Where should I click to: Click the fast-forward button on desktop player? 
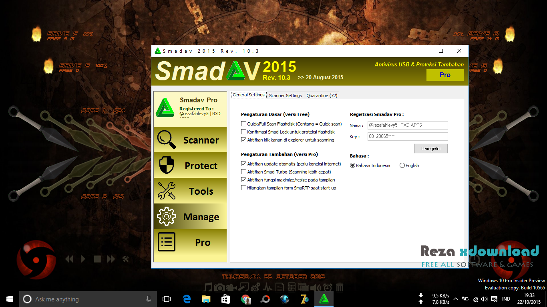point(111,259)
